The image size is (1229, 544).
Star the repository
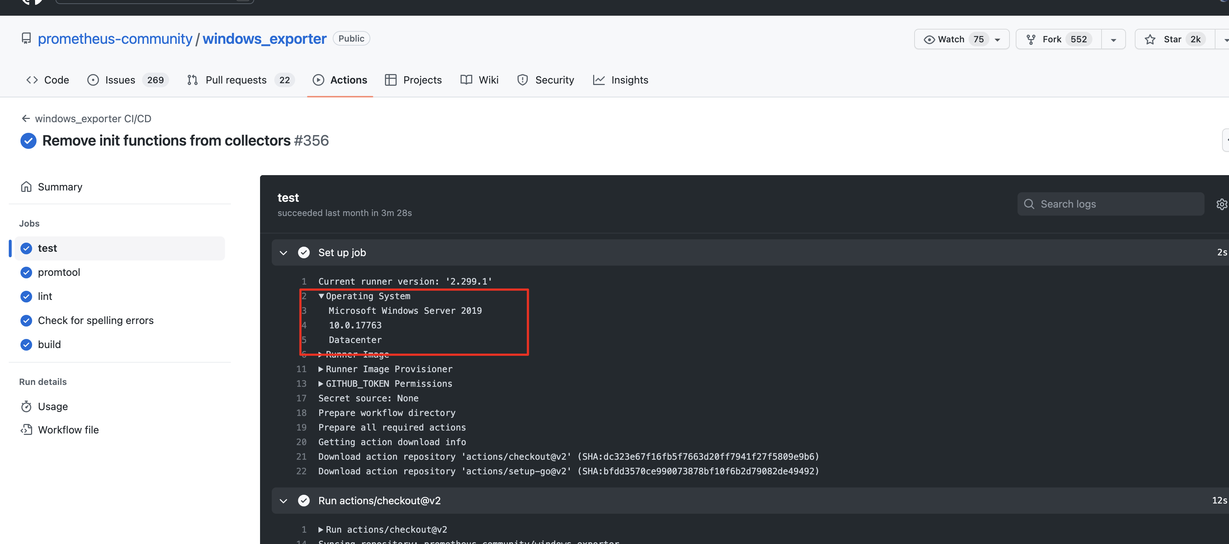pyautogui.click(x=1174, y=39)
